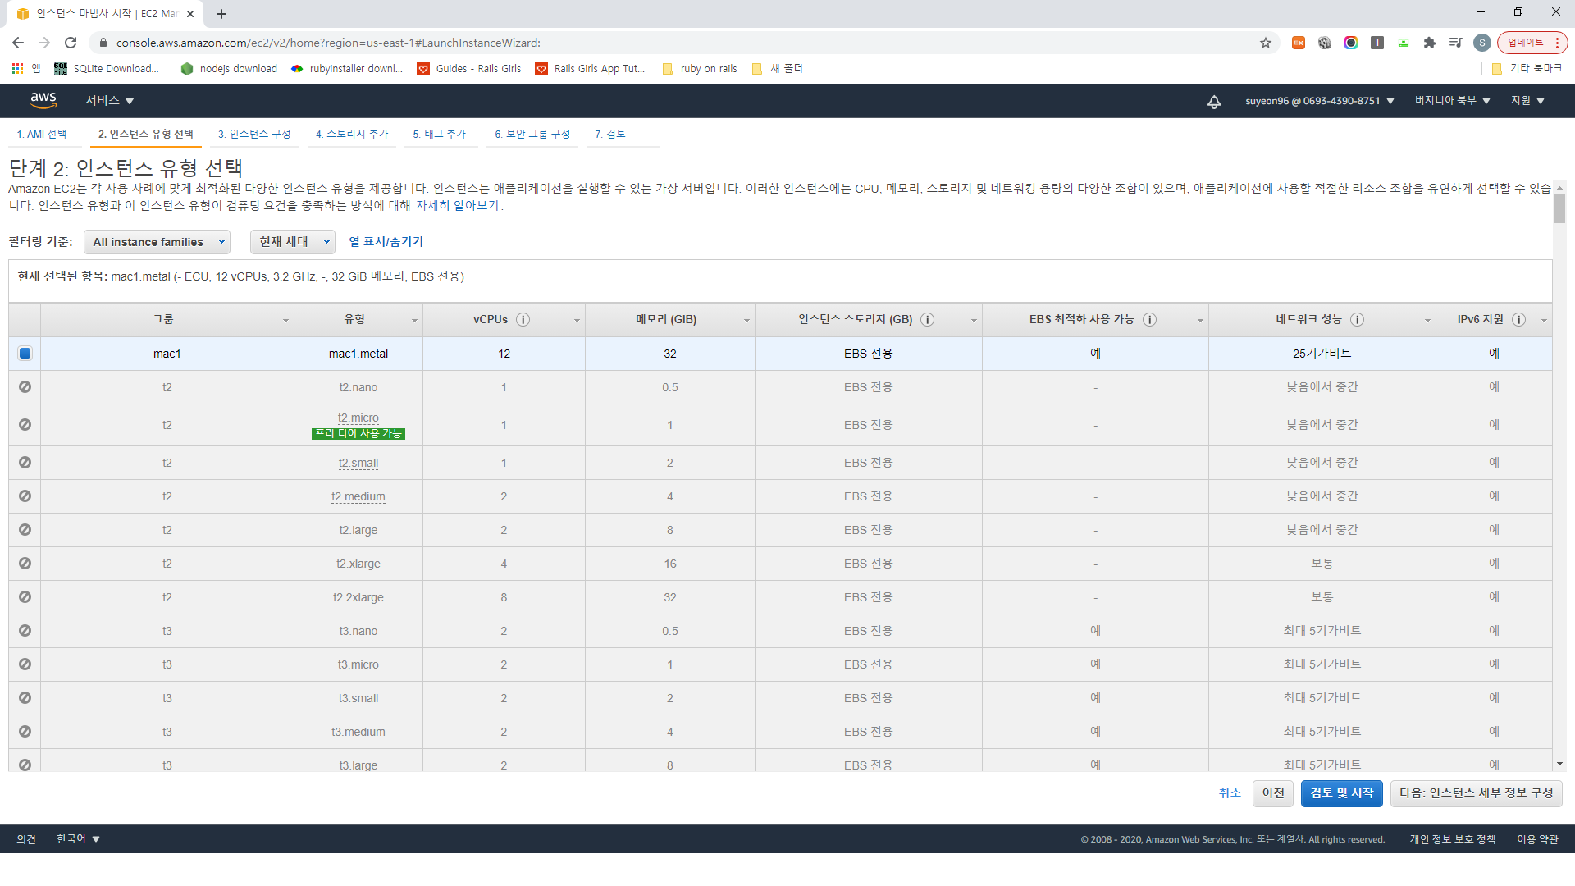Open the notifications bell icon
The height and width of the screenshot is (886, 1575).
1214,102
